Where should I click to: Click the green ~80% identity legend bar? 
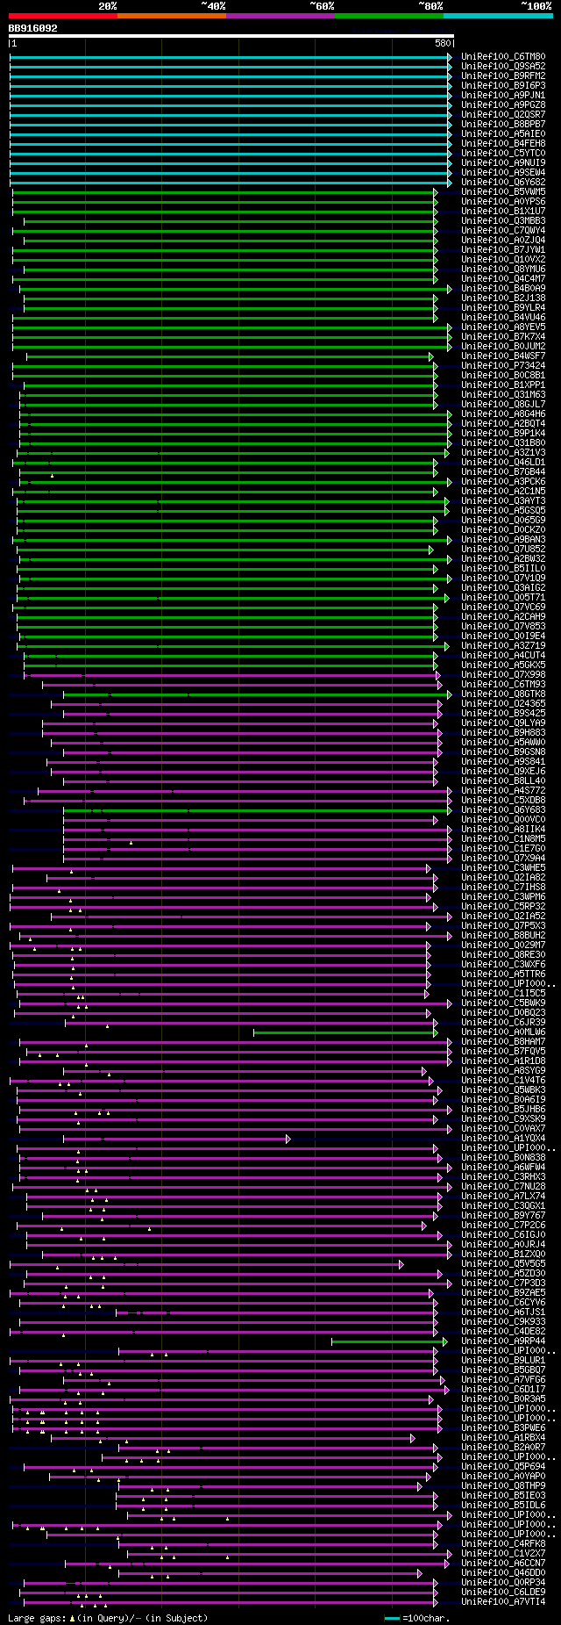click(389, 16)
